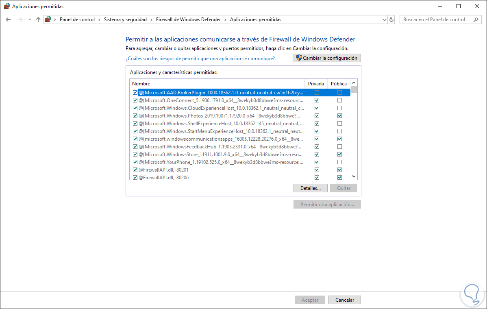The height and width of the screenshot is (309, 487).
Task: Click the list scrollbar thumb
Action: pyautogui.click(x=354, y=89)
